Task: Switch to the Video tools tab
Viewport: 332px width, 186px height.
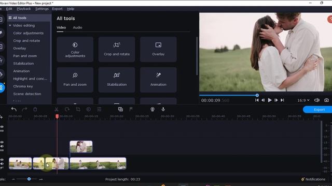Action: click(x=61, y=27)
